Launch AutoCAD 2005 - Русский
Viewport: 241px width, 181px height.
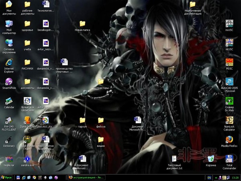coord(229,85)
